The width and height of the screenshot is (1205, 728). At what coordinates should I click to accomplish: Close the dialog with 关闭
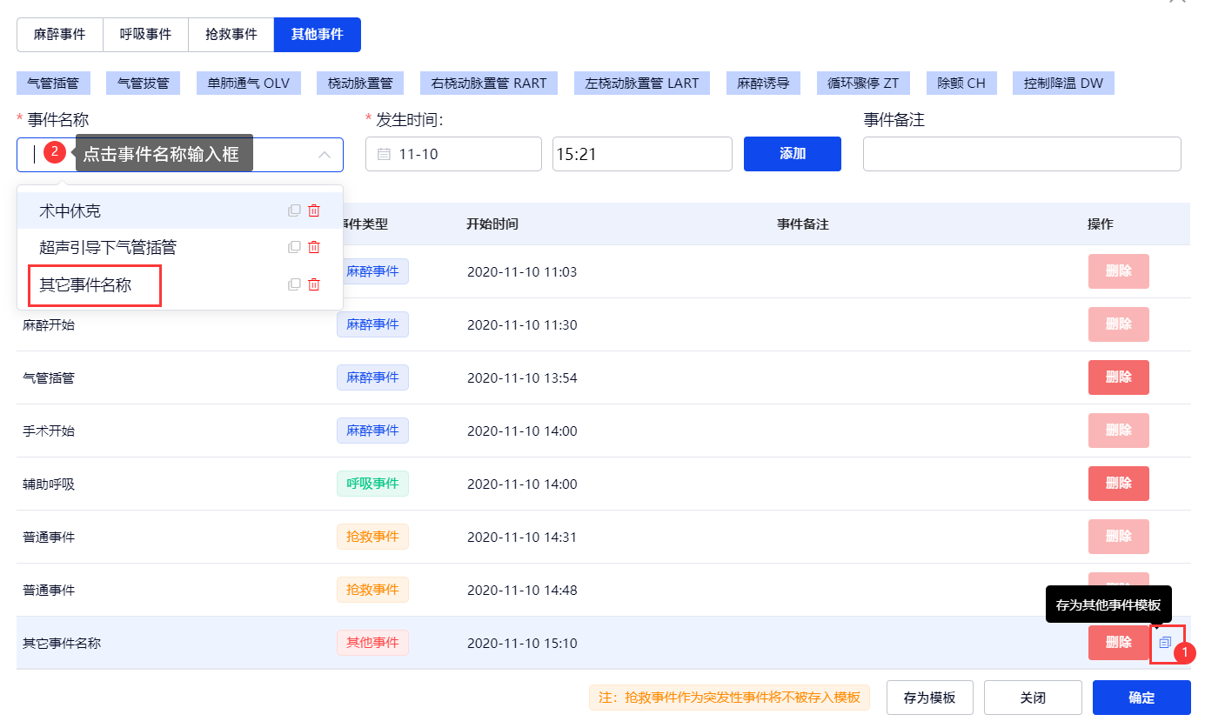[1033, 698]
